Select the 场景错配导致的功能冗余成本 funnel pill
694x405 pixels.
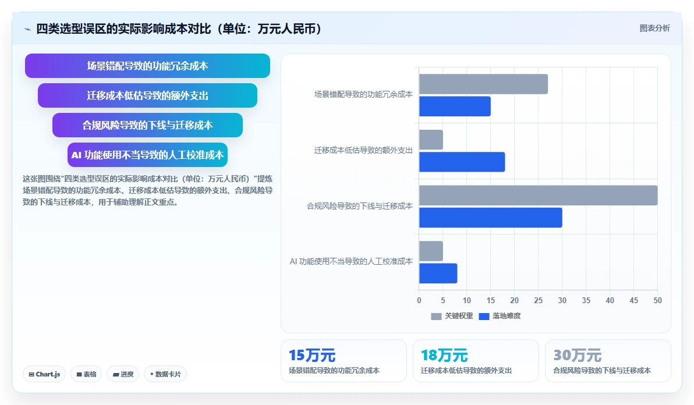(x=147, y=66)
